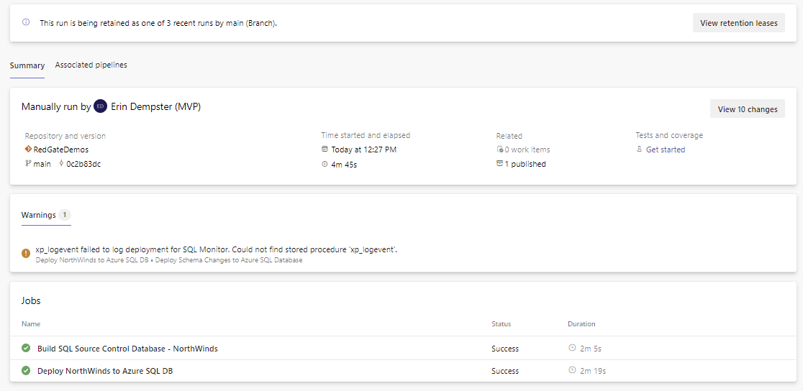The width and height of the screenshot is (803, 391).
Task: Open the 1 published artifacts link
Action: tap(525, 164)
